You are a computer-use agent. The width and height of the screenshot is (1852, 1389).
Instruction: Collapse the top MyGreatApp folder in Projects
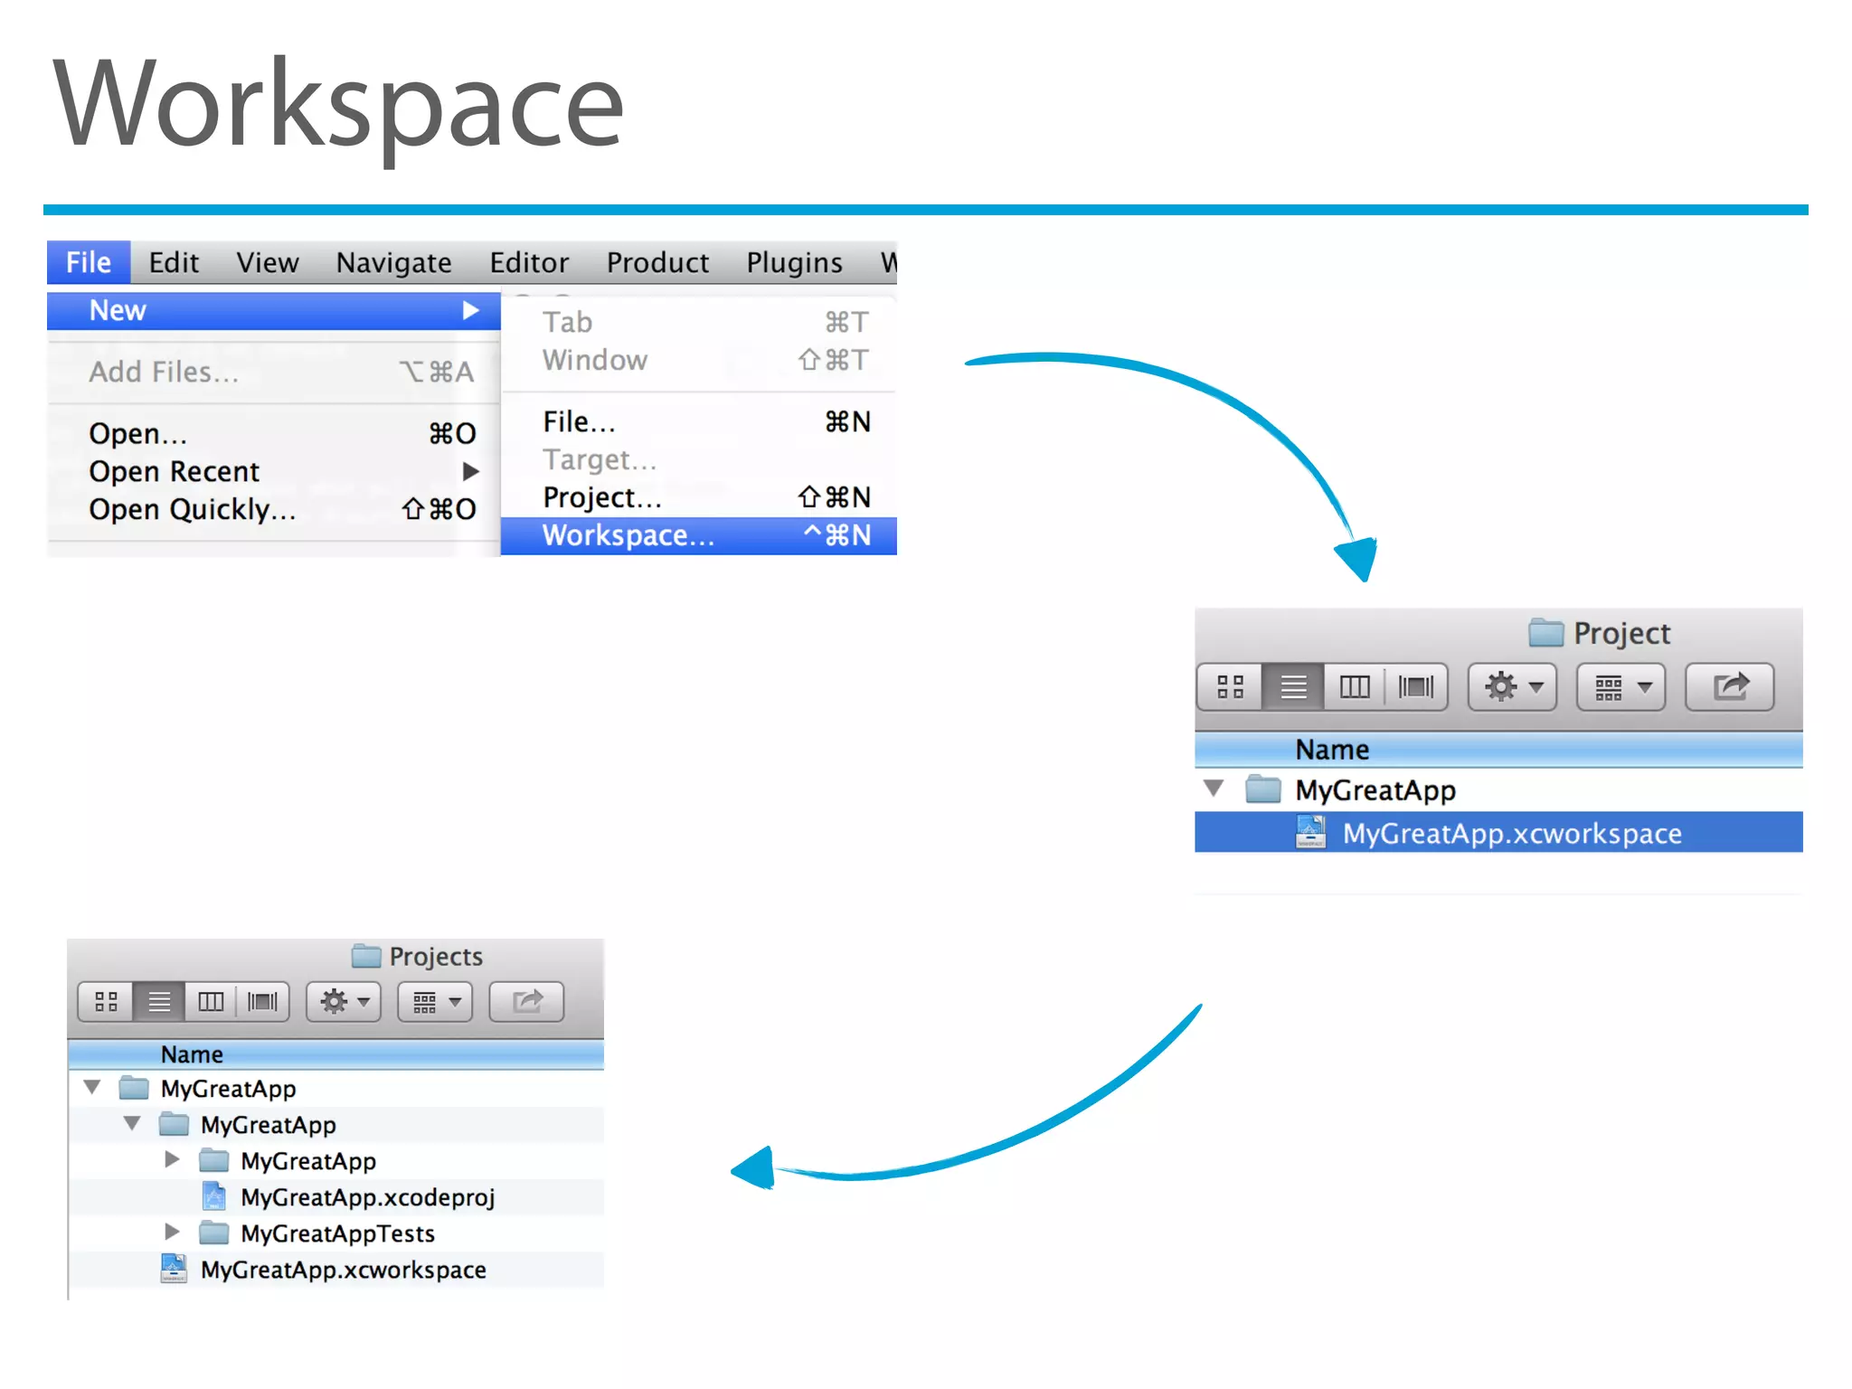92,1087
